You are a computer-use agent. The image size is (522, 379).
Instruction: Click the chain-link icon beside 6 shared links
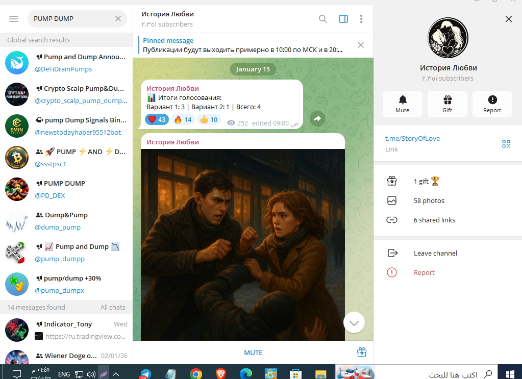click(x=392, y=220)
